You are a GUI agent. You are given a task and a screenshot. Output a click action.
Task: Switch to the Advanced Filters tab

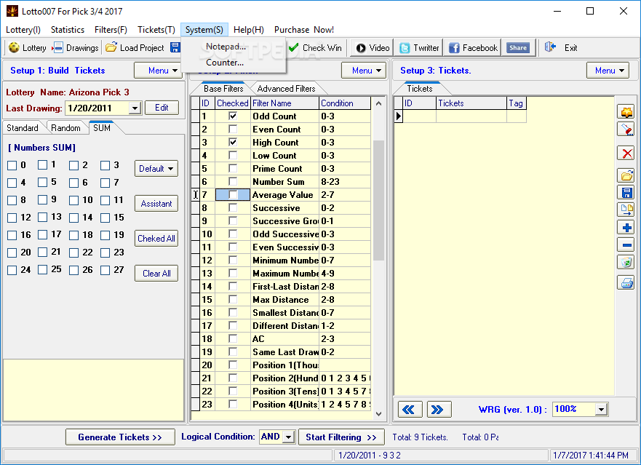pyautogui.click(x=286, y=89)
